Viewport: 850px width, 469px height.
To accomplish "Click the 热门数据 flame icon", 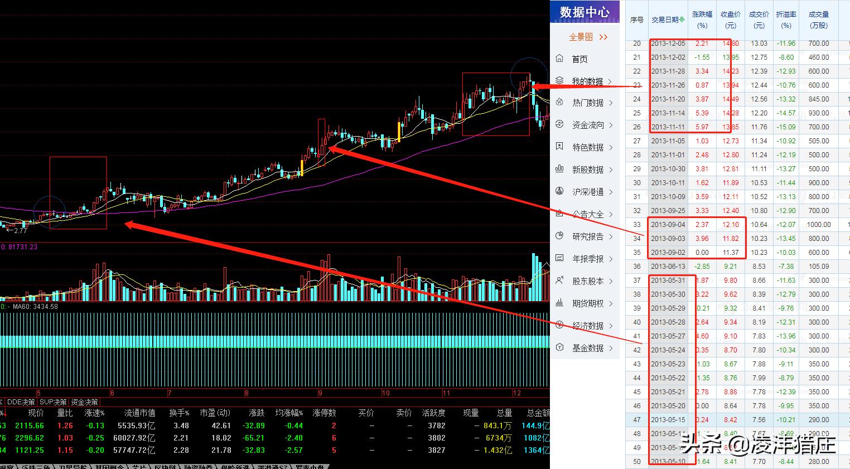I will (560, 103).
